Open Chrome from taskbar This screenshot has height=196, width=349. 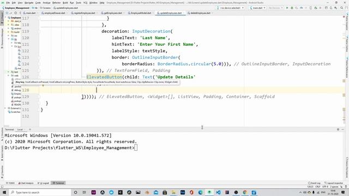click(x=245, y=192)
